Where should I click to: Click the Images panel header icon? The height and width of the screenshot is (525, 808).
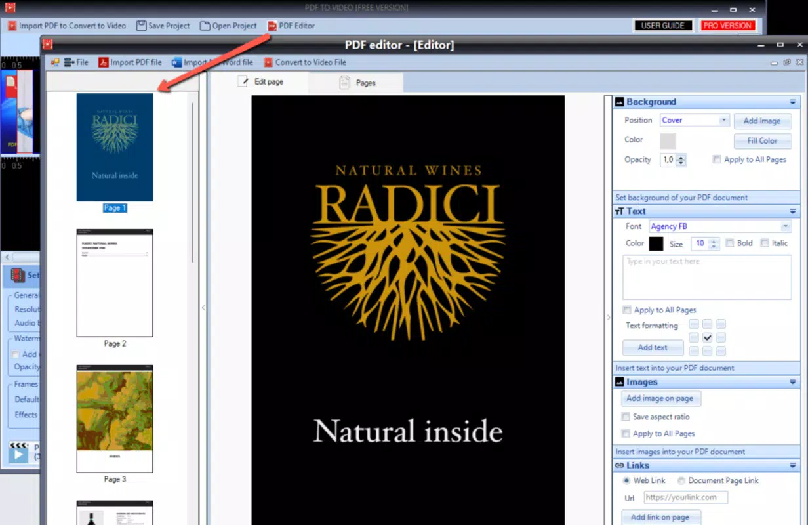619,382
